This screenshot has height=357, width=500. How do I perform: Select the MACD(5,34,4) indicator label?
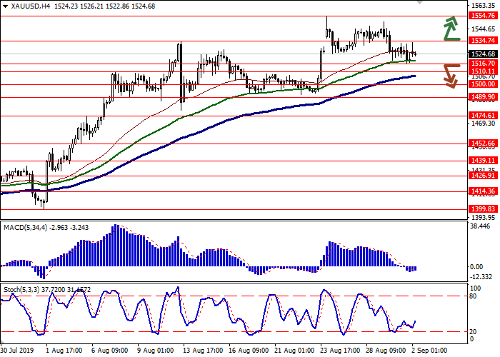pos(27,227)
